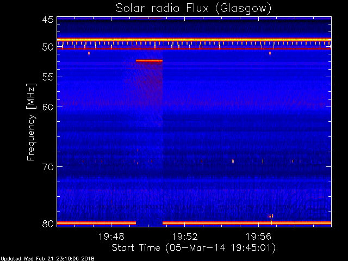Screen dimensions: 348x261
Task: Click the short red emission bar near 52 MHz
Action: (x=149, y=60)
